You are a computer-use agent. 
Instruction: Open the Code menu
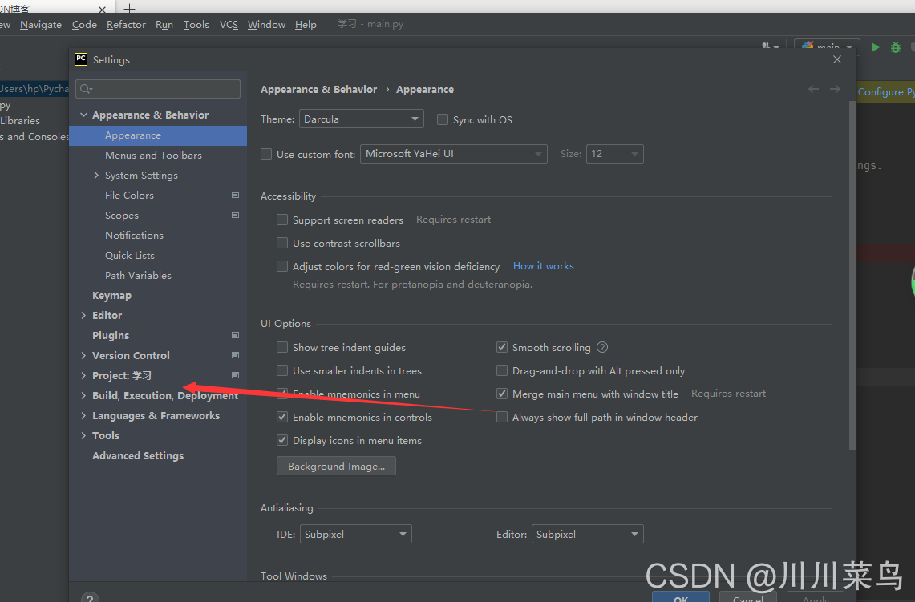pyautogui.click(x=85, y=25)
